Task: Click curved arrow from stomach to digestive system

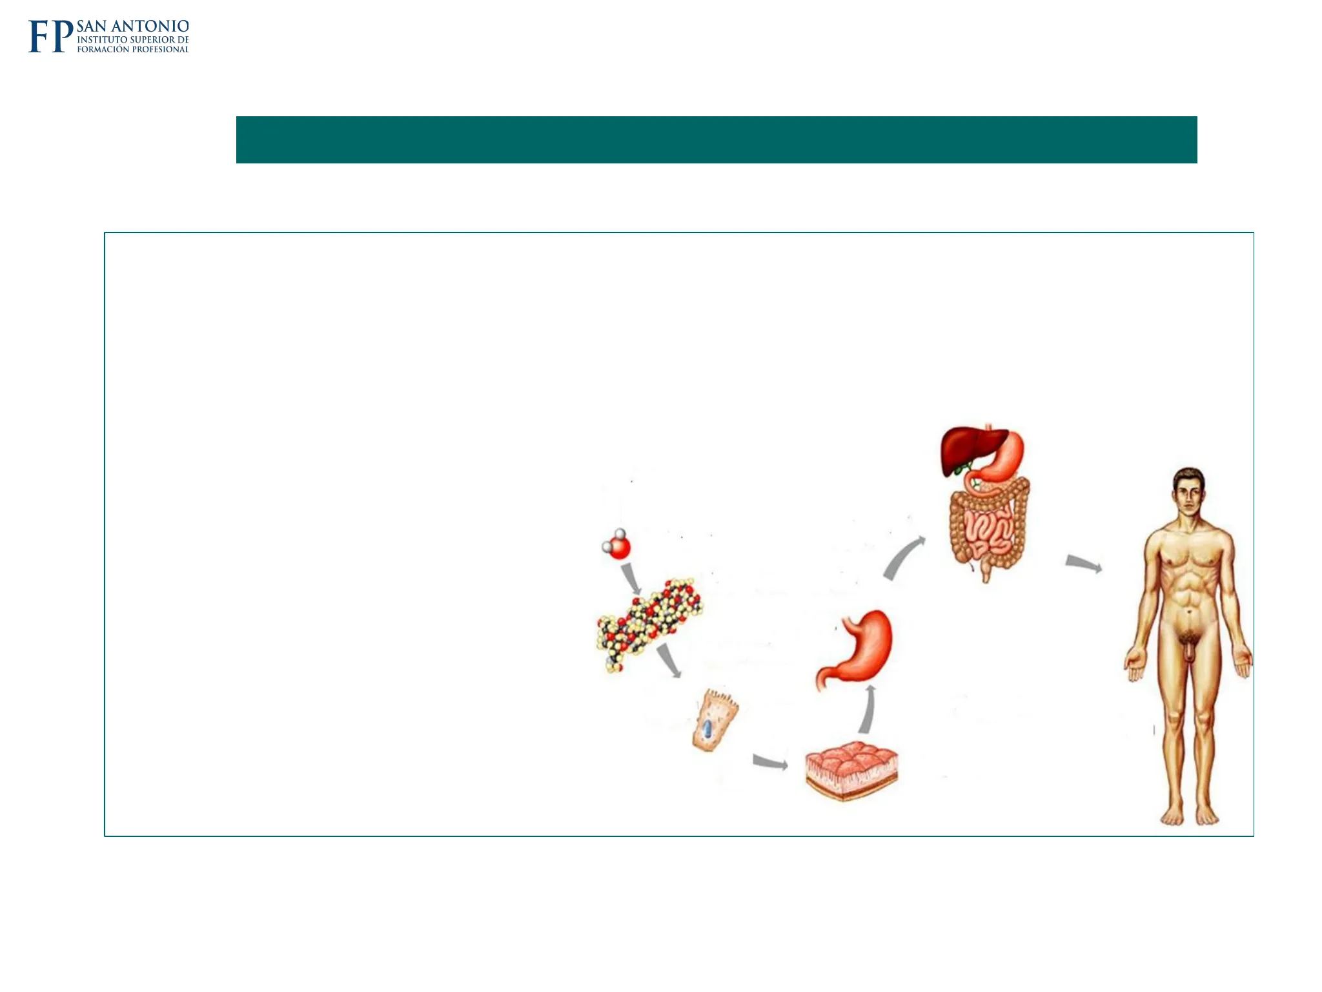Action: pos(903,558)
